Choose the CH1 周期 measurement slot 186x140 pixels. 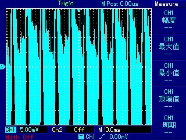169,125
